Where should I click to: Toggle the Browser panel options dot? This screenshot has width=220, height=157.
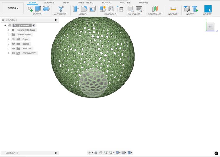pos(56,20)
